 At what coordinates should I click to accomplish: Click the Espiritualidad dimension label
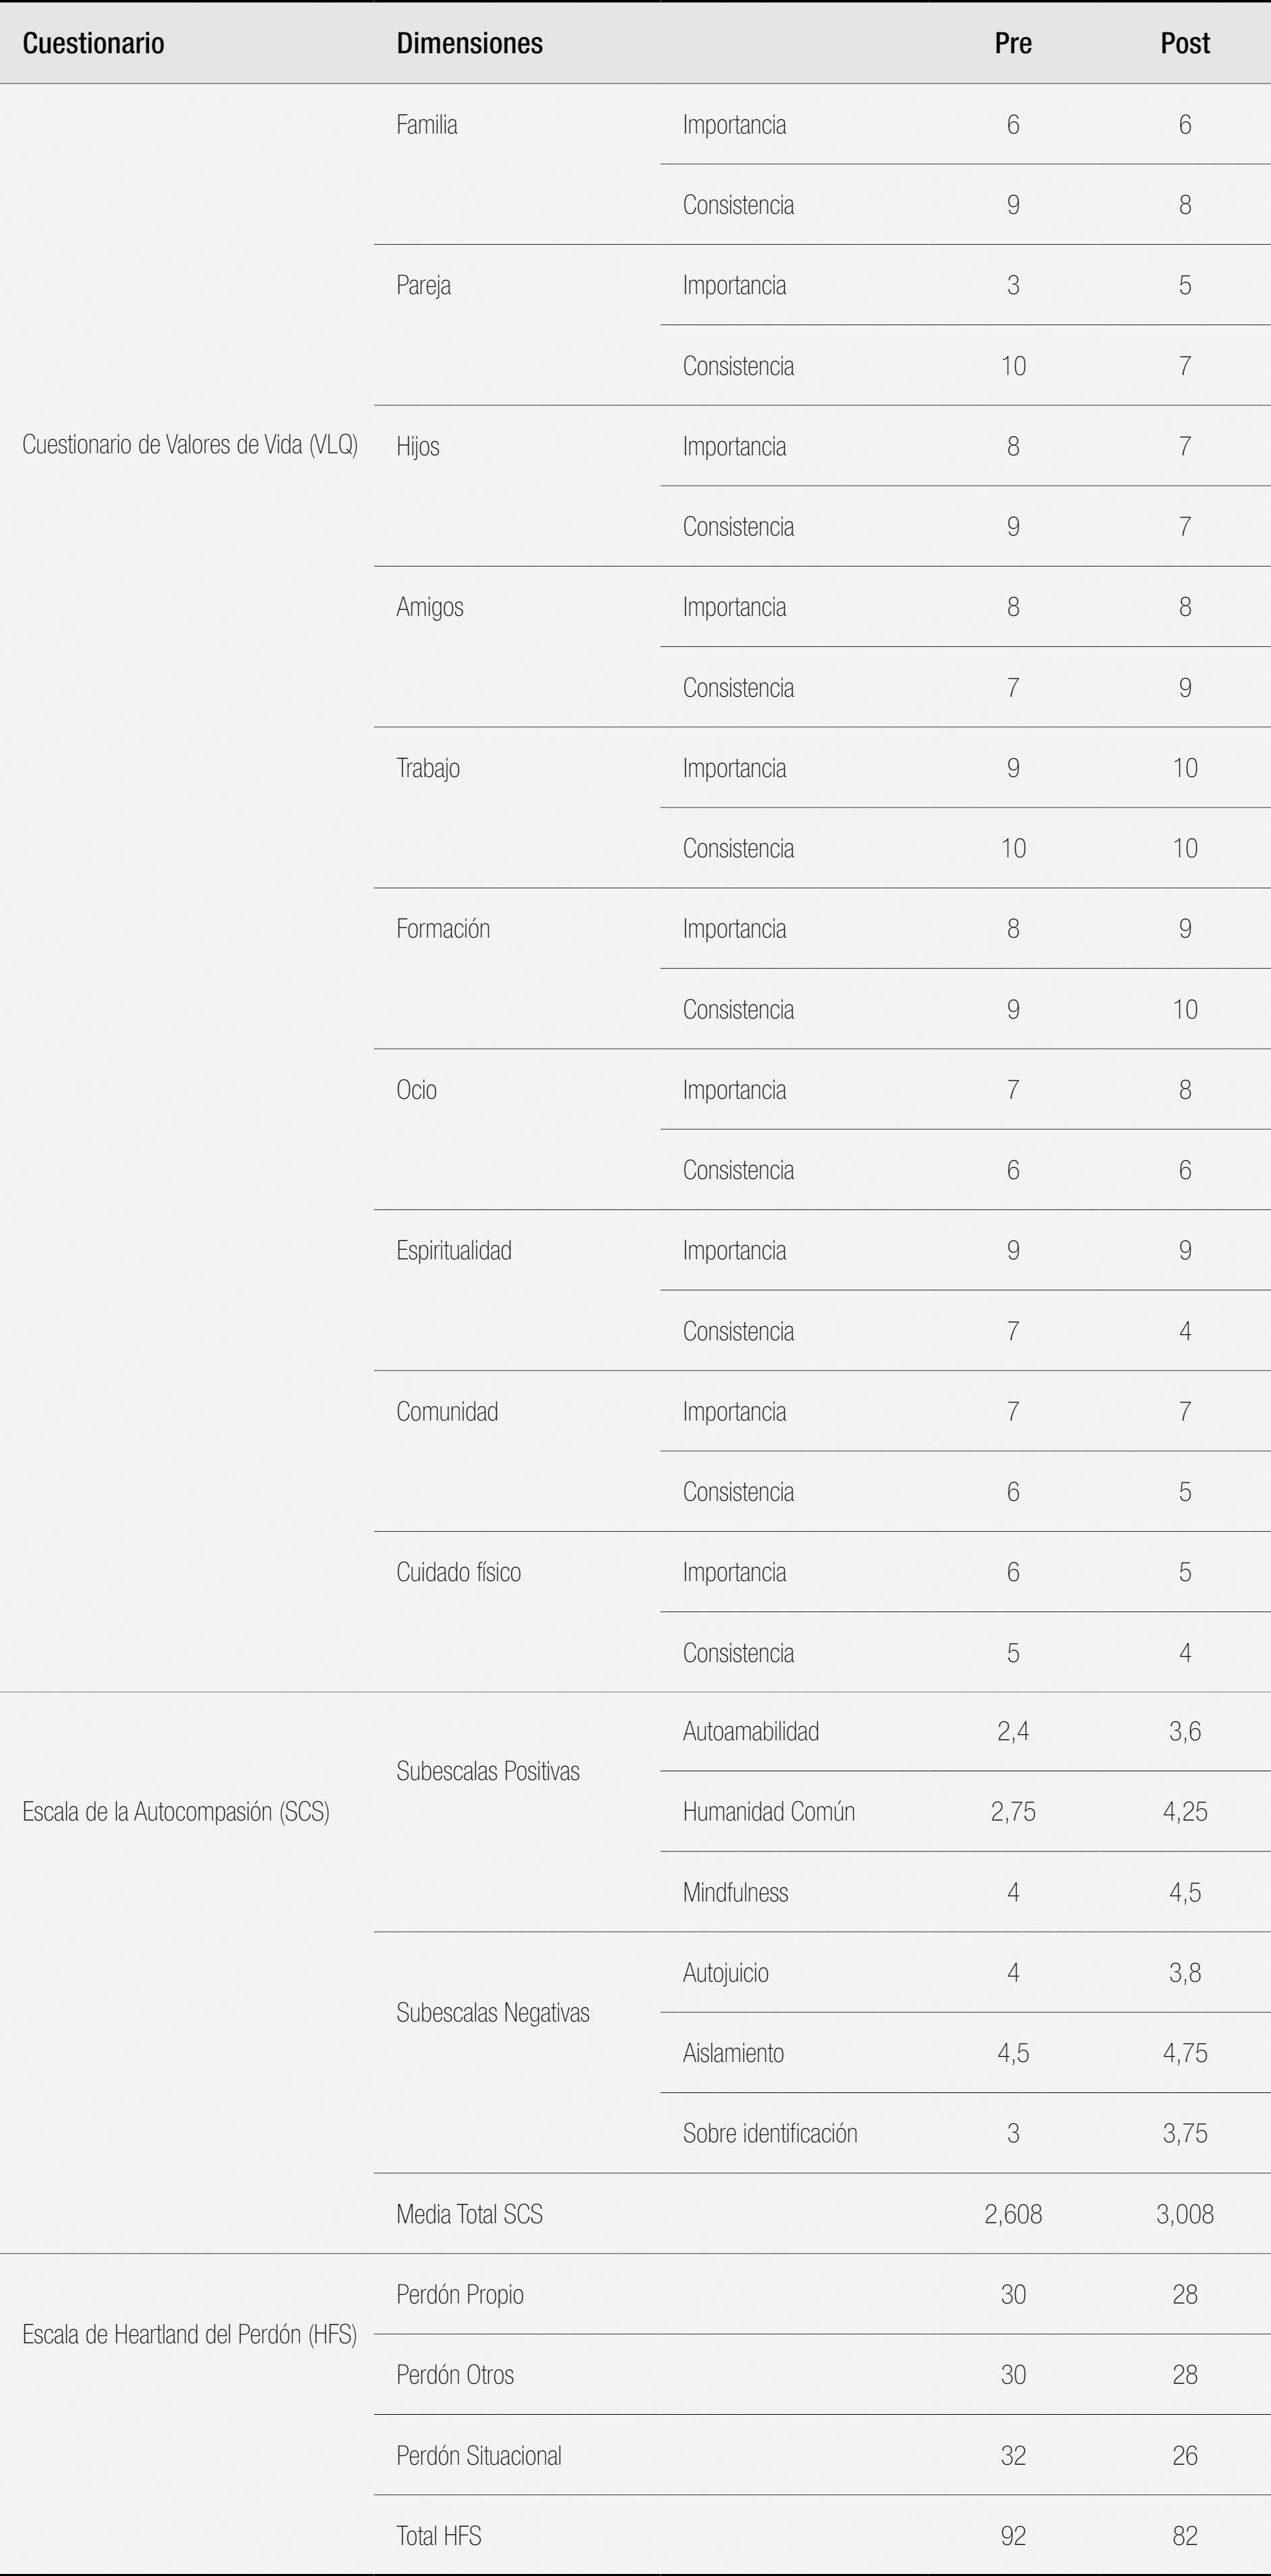[454, 1251]
